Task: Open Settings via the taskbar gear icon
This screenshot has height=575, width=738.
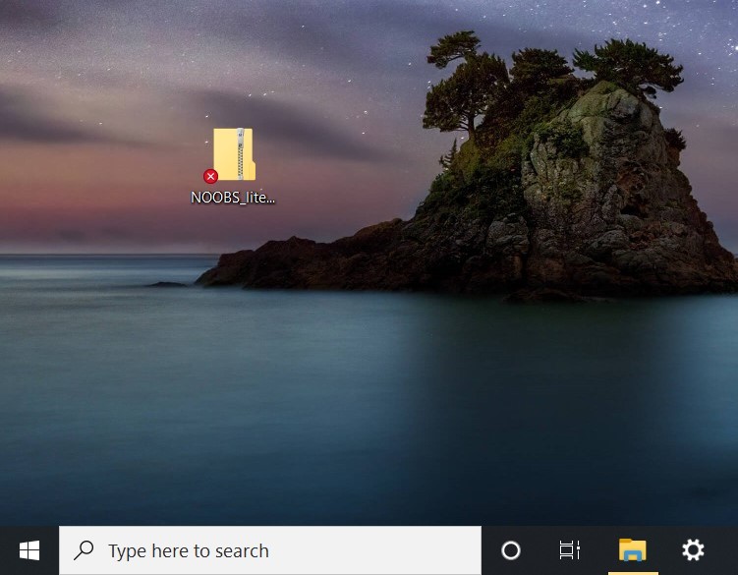Action: coord(693,549)
